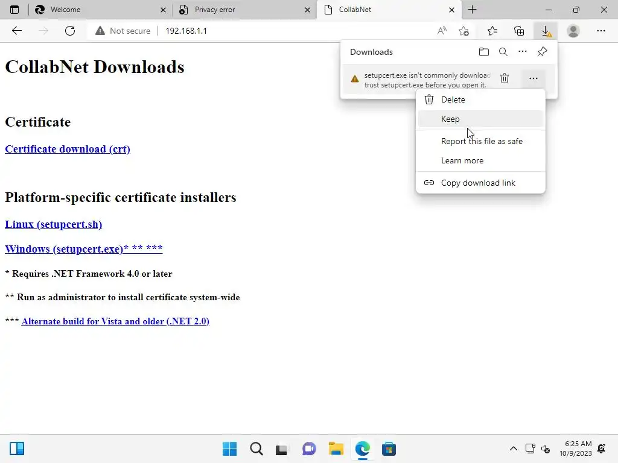618x463 pixels.
Task: Switch to the Privacy error tab
Action: pyautogui.click(x=244, y=10)
